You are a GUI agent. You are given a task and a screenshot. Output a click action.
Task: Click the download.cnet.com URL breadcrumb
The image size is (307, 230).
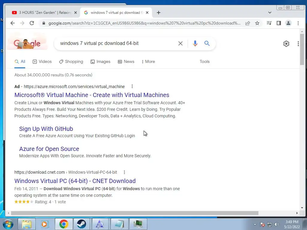pos(66,172)
